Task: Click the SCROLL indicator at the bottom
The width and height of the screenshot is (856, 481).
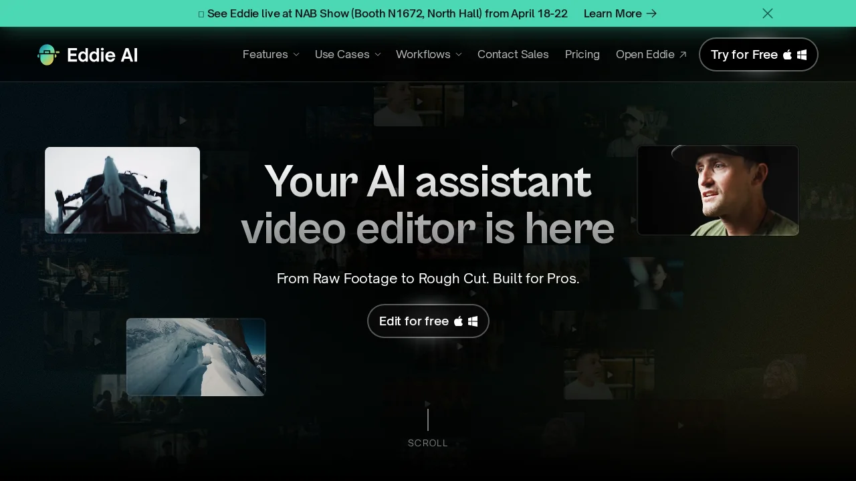Action: click(x=428, y=443)
